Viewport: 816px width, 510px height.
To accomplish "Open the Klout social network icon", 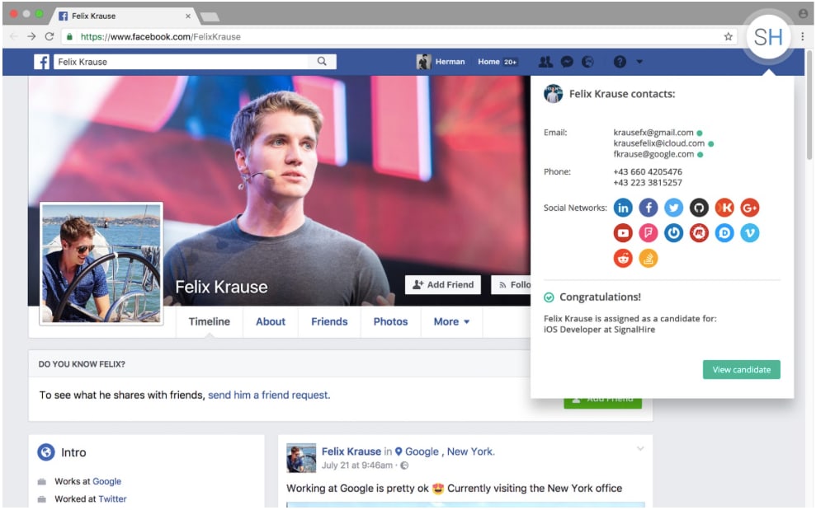I will click(724, 208).
